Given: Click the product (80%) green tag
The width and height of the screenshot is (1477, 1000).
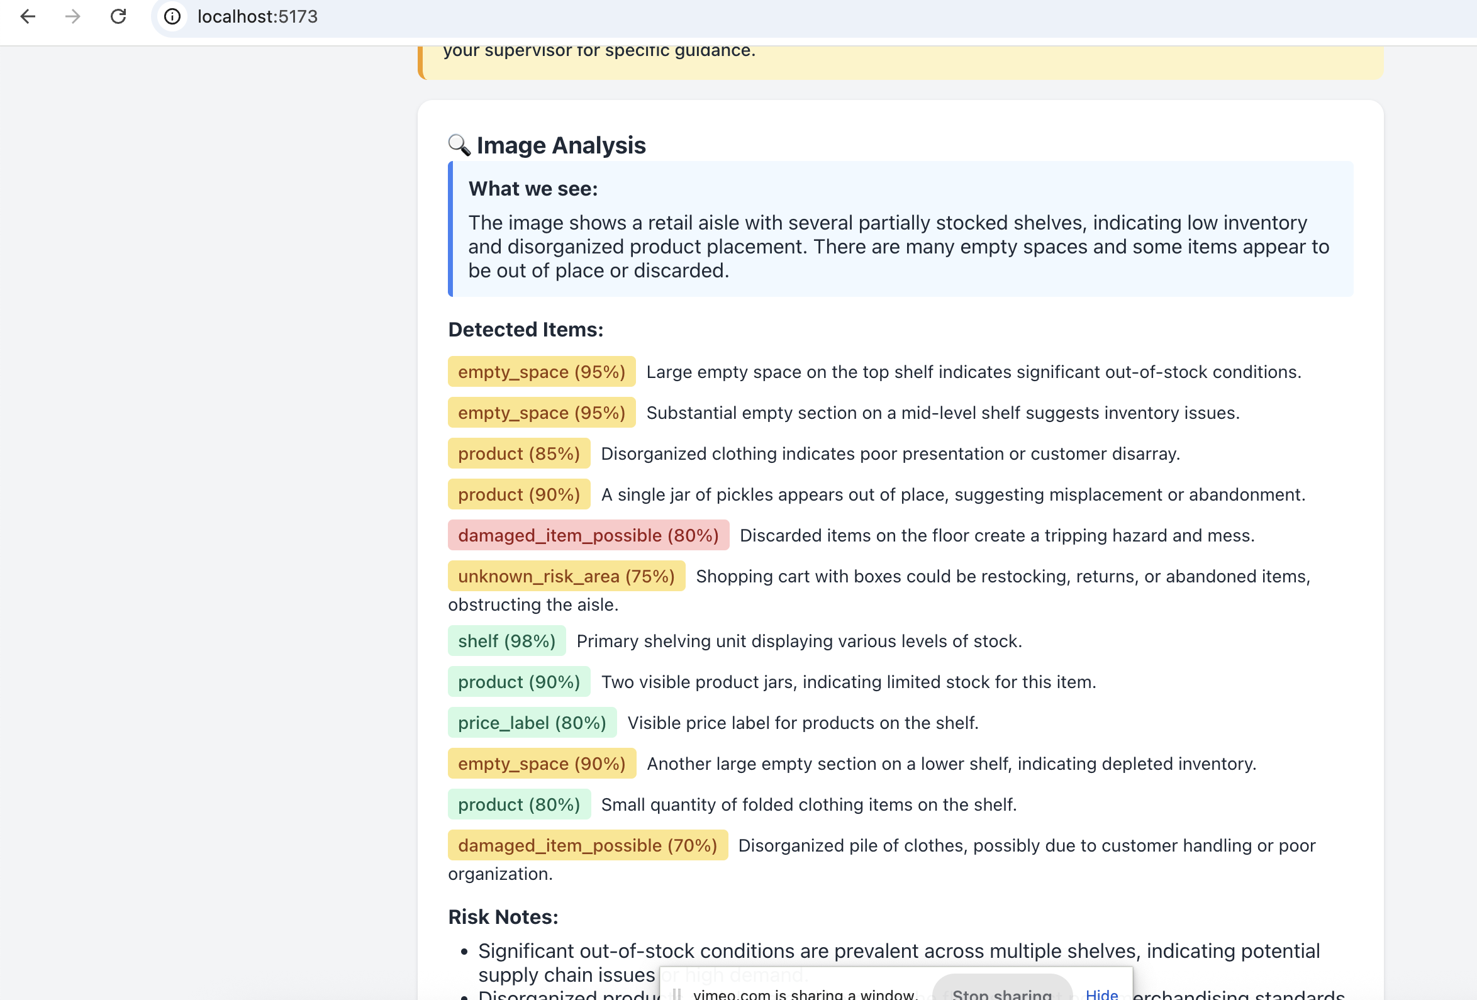Looking at the screenshot, I should tap(518, 804).
